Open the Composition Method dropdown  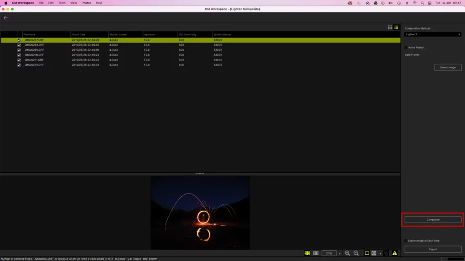coord(433,34)
